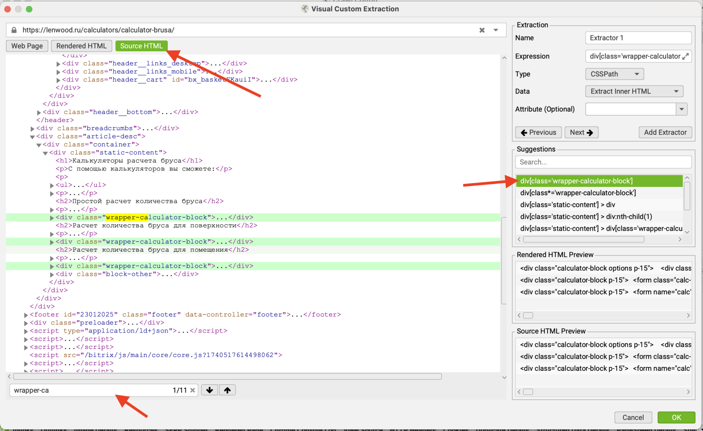This screenshot has height=431, width=703.
Task: Click the padlock icon beside the URL
Action: 14,30
